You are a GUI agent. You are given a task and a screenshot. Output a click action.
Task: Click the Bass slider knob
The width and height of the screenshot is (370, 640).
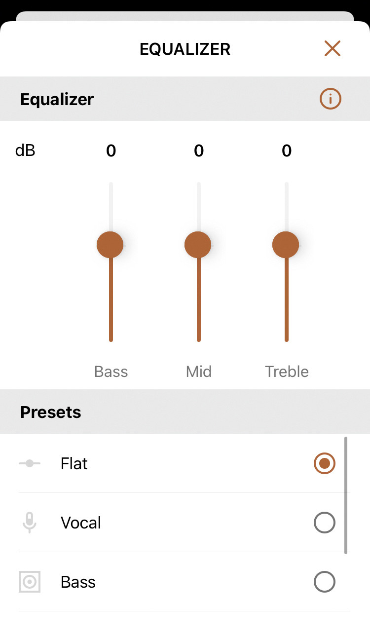coord(110,245)
